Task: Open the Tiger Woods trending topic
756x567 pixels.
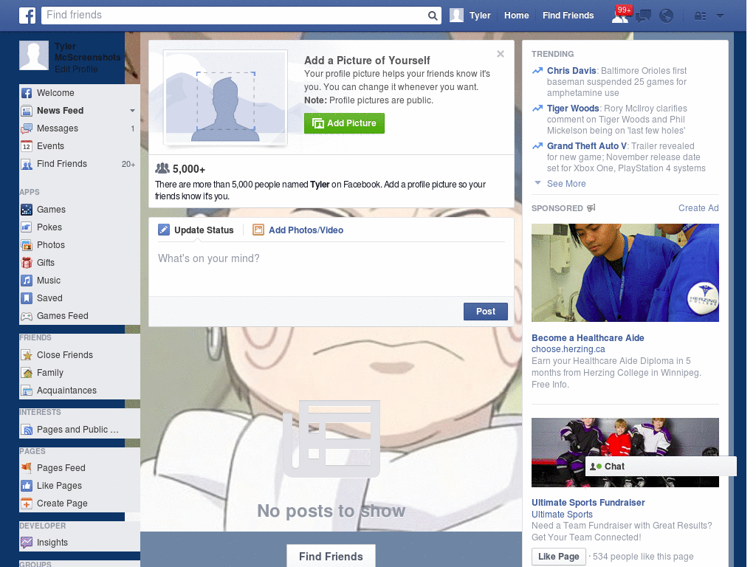Action: coord(573,109)
